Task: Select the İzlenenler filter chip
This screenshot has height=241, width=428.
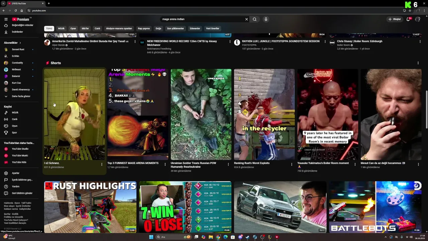Action: pos(195,28)
